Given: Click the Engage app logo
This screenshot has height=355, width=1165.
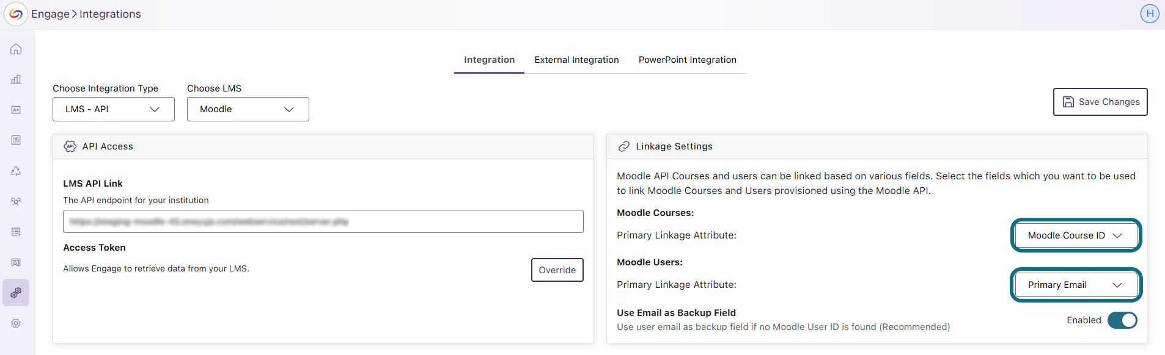Looking at the screenshot, I should point(16,14).
